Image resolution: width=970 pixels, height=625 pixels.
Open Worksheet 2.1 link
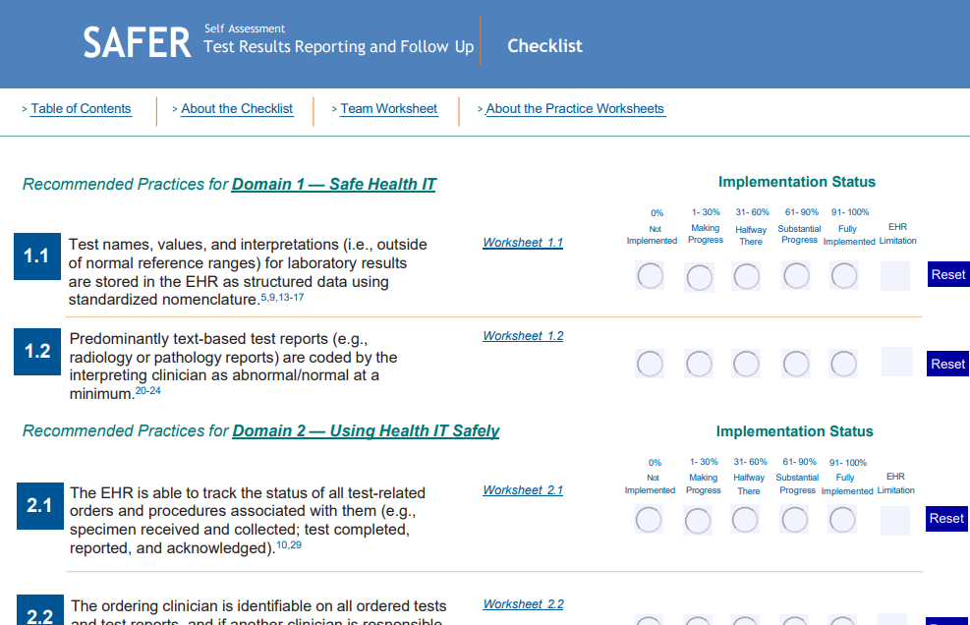(x=523, y=490)
